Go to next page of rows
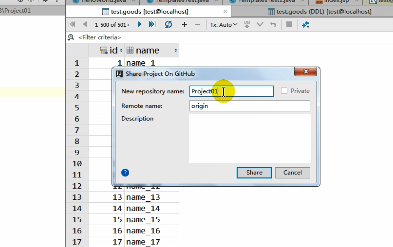This screenshot has height=247, width=393. pos(140,24)
